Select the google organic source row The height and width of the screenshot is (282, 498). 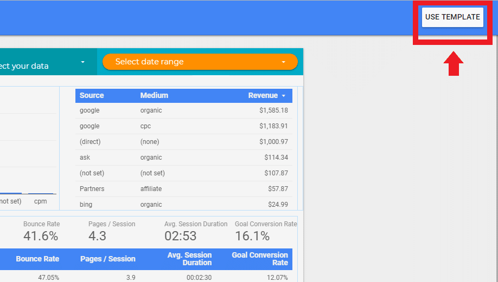coord(183,110)
